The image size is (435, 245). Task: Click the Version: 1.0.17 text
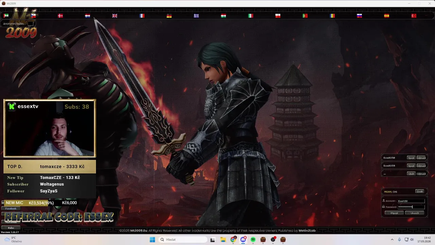point(10,232)
